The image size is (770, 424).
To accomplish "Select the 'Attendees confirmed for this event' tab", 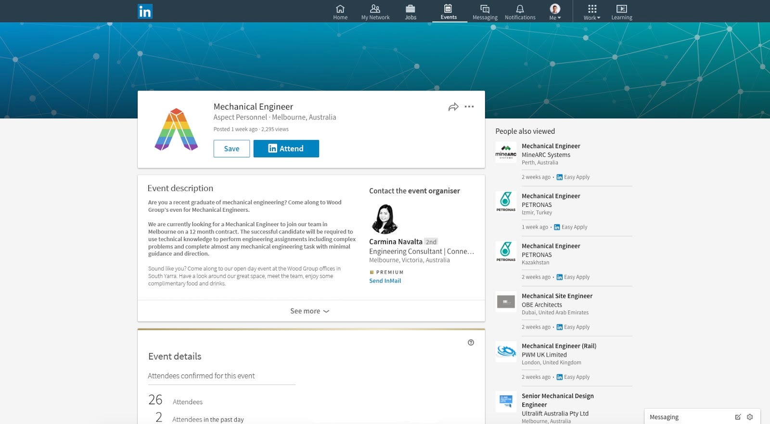I will pos(201,376).
